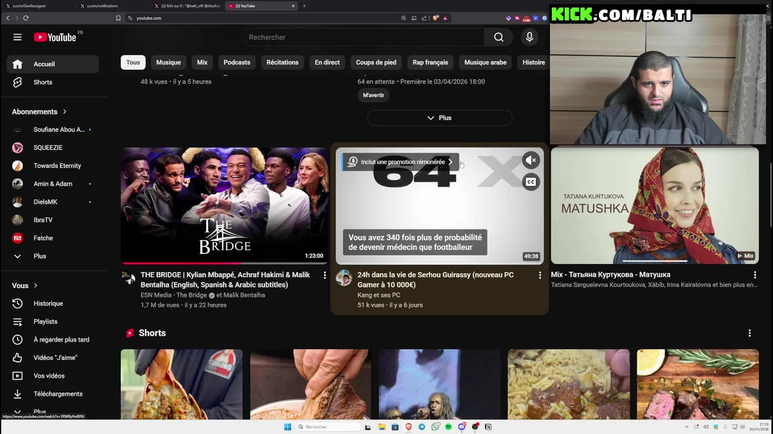Select the Podcasts filter chip
Screen dimensions: 773x434
(237, 62)
